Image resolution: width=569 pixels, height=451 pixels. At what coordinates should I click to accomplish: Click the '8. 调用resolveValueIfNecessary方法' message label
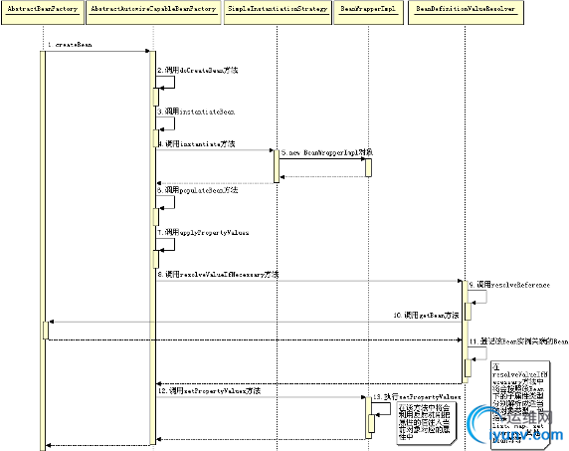(218, 275)
